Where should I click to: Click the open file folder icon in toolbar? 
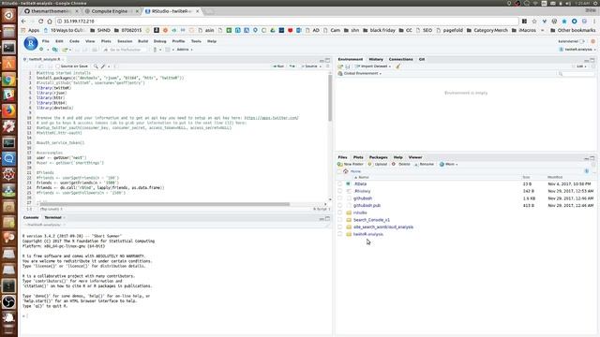point(65,50)
